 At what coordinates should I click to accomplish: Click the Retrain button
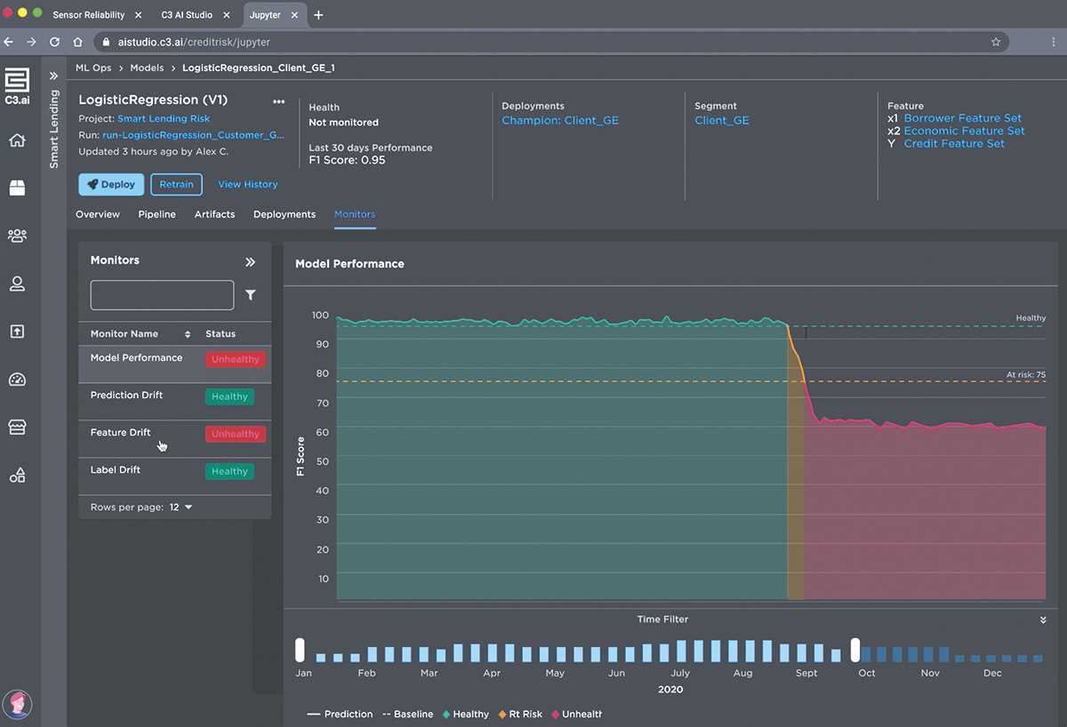[x=176, y=184]
